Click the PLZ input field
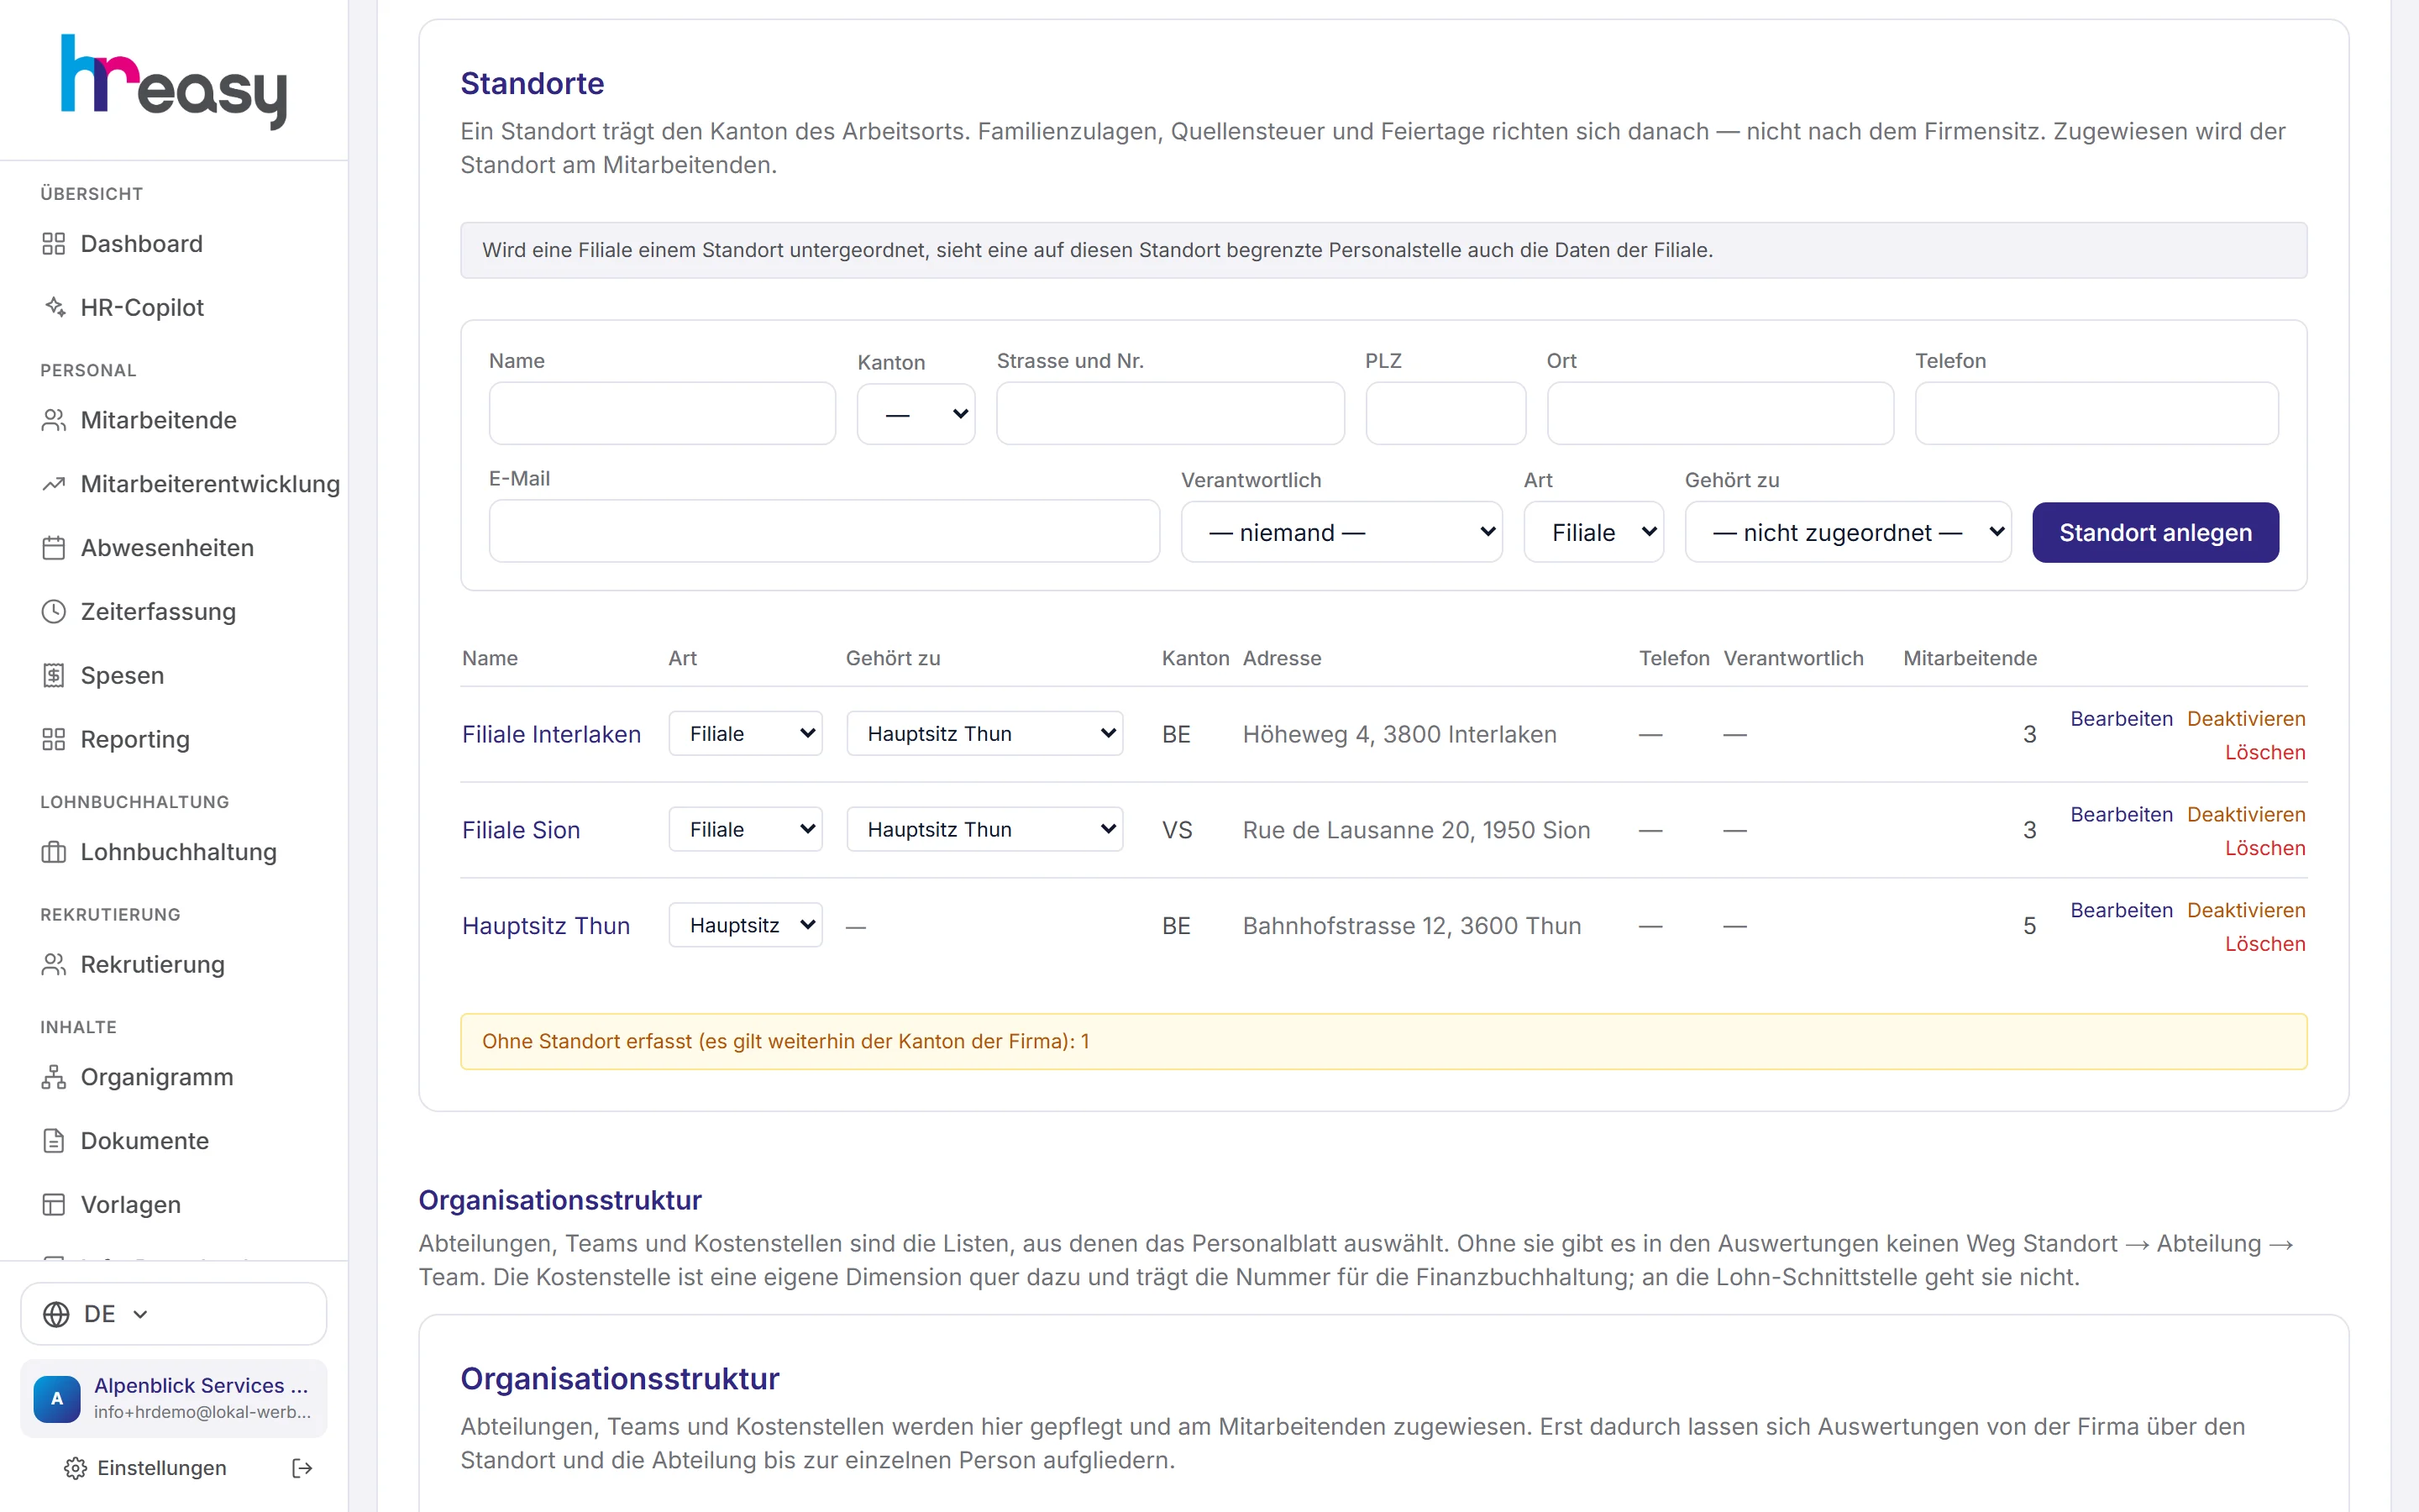Screen dimensions: 2419x1512 pos(1446,413)
